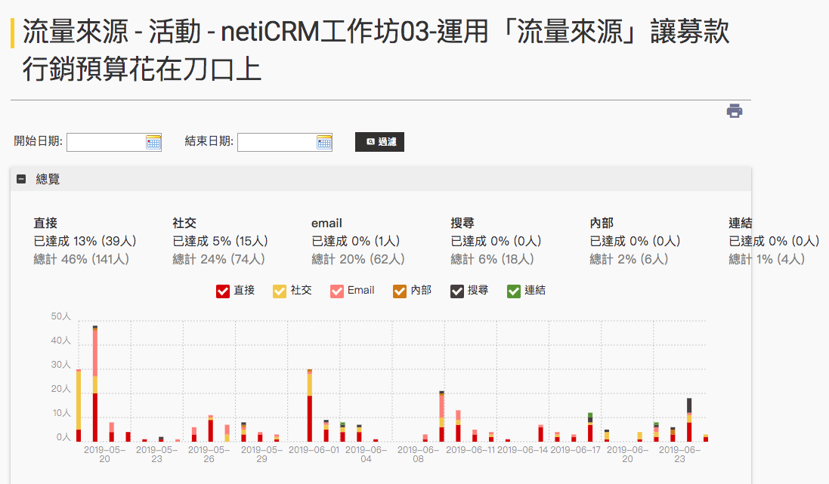Click inside the 開始日期 date field

coord(106,142)
